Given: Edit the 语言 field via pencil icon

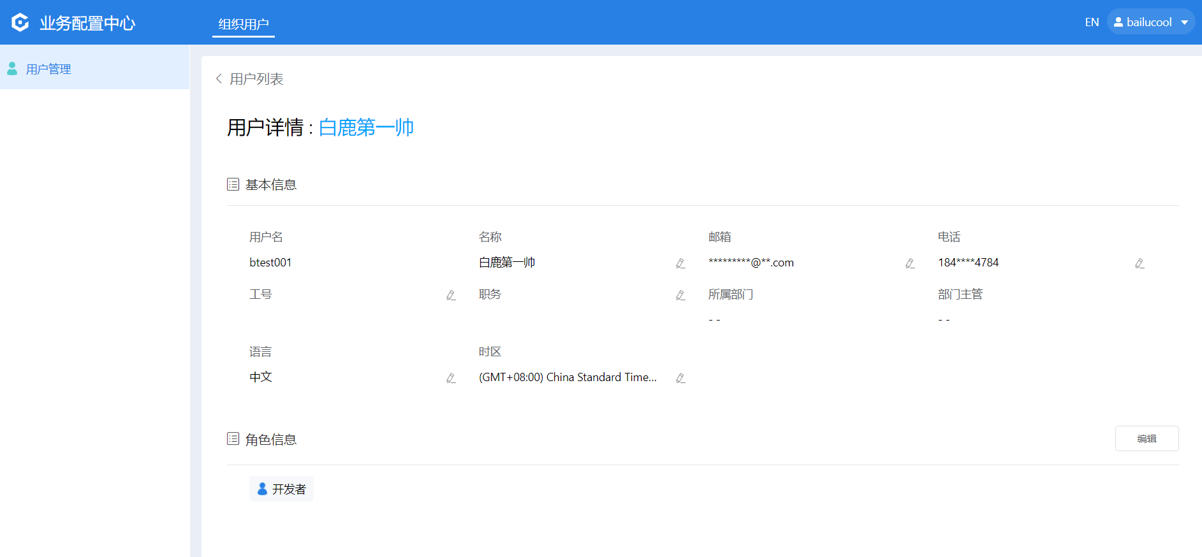Looking at the screenshot, I should [x=451, y=378].
